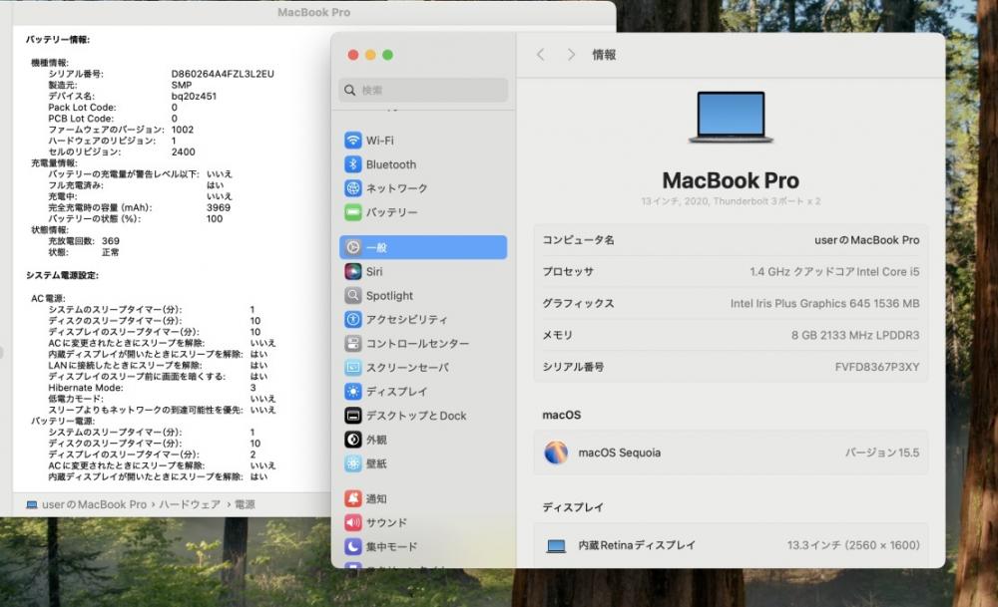Click the built-in Retina display icon
Image resolution: width=998 pixels, height=607 pixels.
pyautogui.click(x=556, y=546)
